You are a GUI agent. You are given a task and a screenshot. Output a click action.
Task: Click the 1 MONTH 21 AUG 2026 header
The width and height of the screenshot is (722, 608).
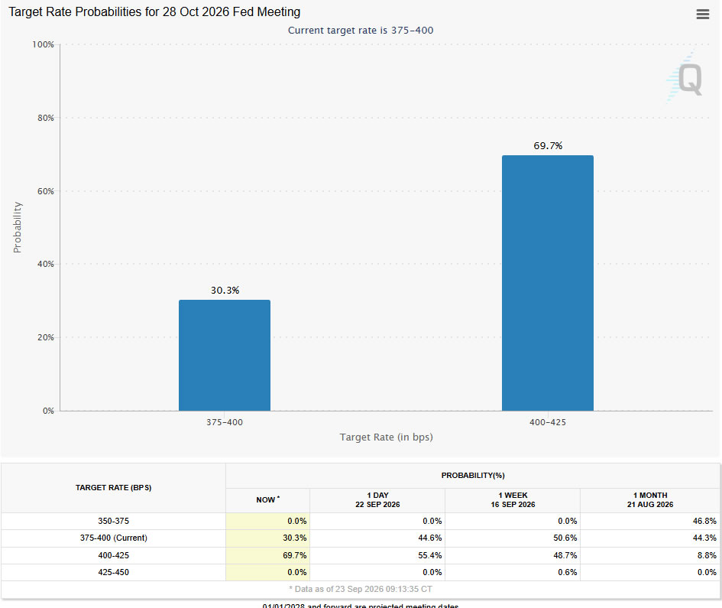pos(649,500)
